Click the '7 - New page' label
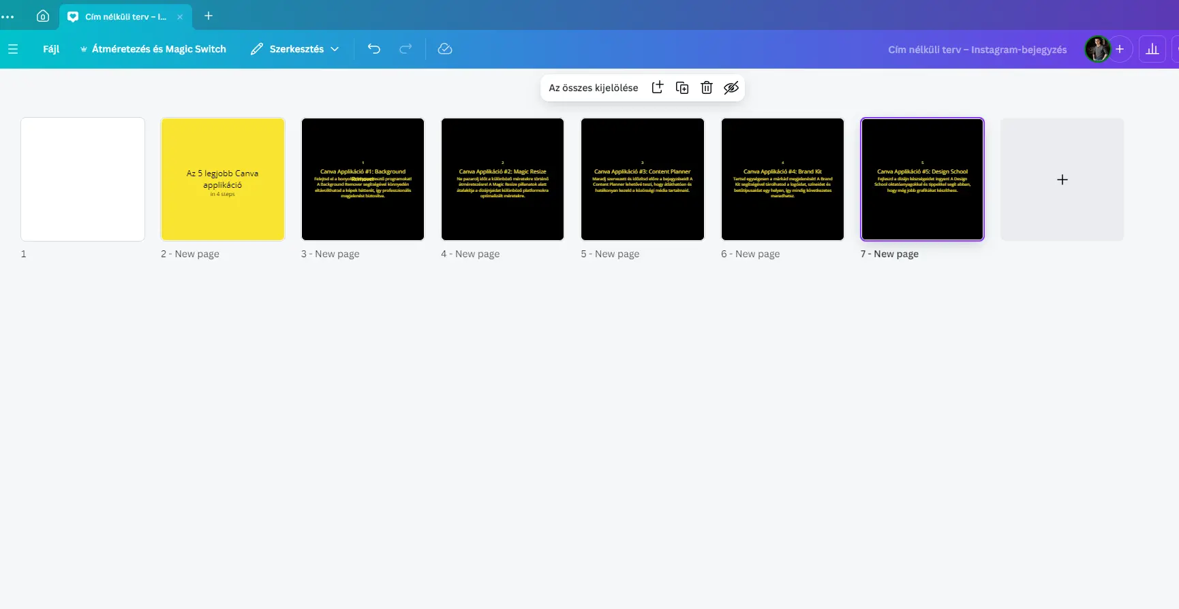The image size is (1179, 609). 890,254
